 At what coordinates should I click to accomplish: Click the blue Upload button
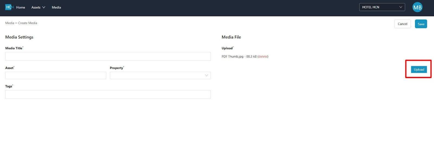pyautogui.click(x=419, y=69)
